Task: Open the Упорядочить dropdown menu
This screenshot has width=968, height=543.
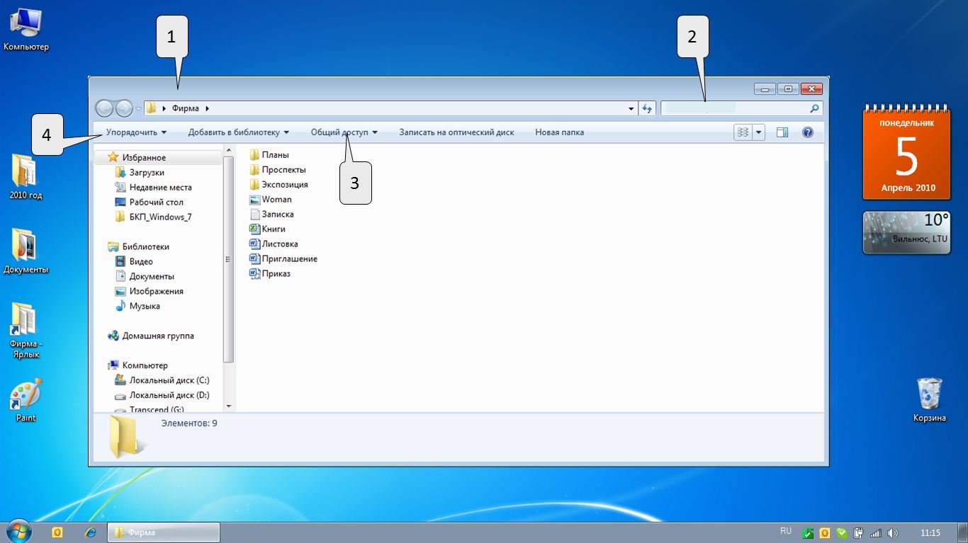Action: pos(136,132)
